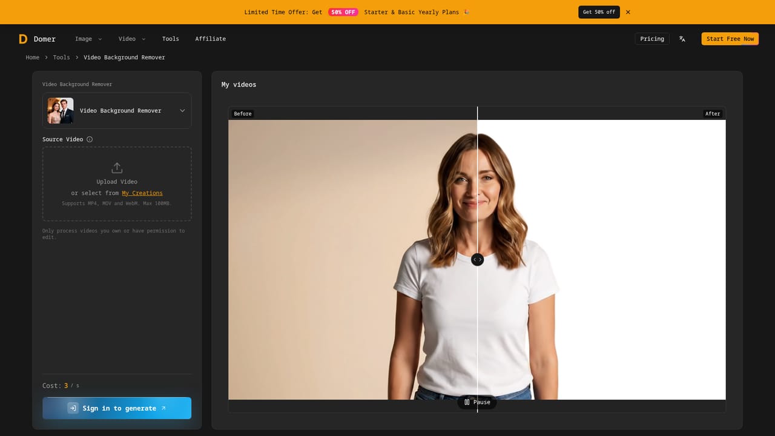Click the Pricing button
775x436 pixels.
click(652, 39)
